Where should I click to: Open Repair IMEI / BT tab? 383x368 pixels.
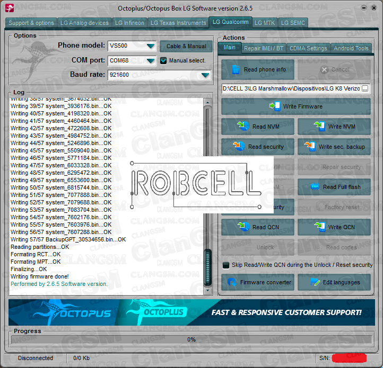click(x=264, y=48)
